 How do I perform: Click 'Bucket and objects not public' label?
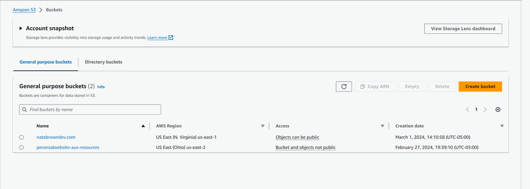tap(306, 148)
